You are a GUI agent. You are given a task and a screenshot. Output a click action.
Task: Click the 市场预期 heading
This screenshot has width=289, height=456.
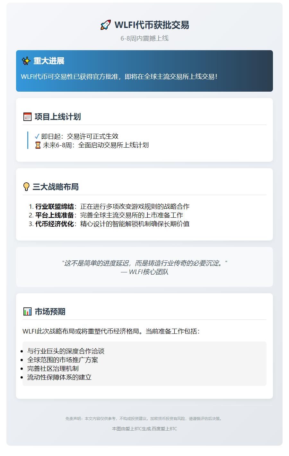[50, 312]
